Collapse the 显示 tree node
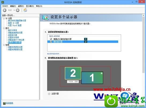 pos(4,28)
